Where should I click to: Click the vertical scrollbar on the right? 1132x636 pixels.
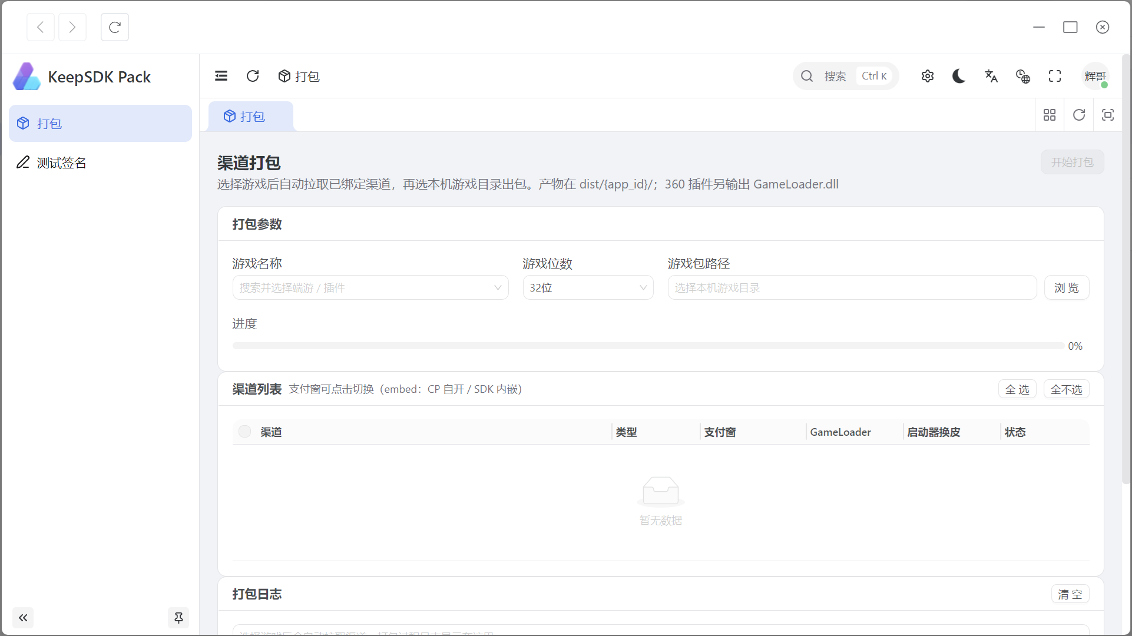pos(1126,269)
